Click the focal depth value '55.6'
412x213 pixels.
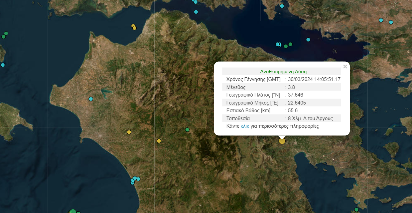pos(293,110)
